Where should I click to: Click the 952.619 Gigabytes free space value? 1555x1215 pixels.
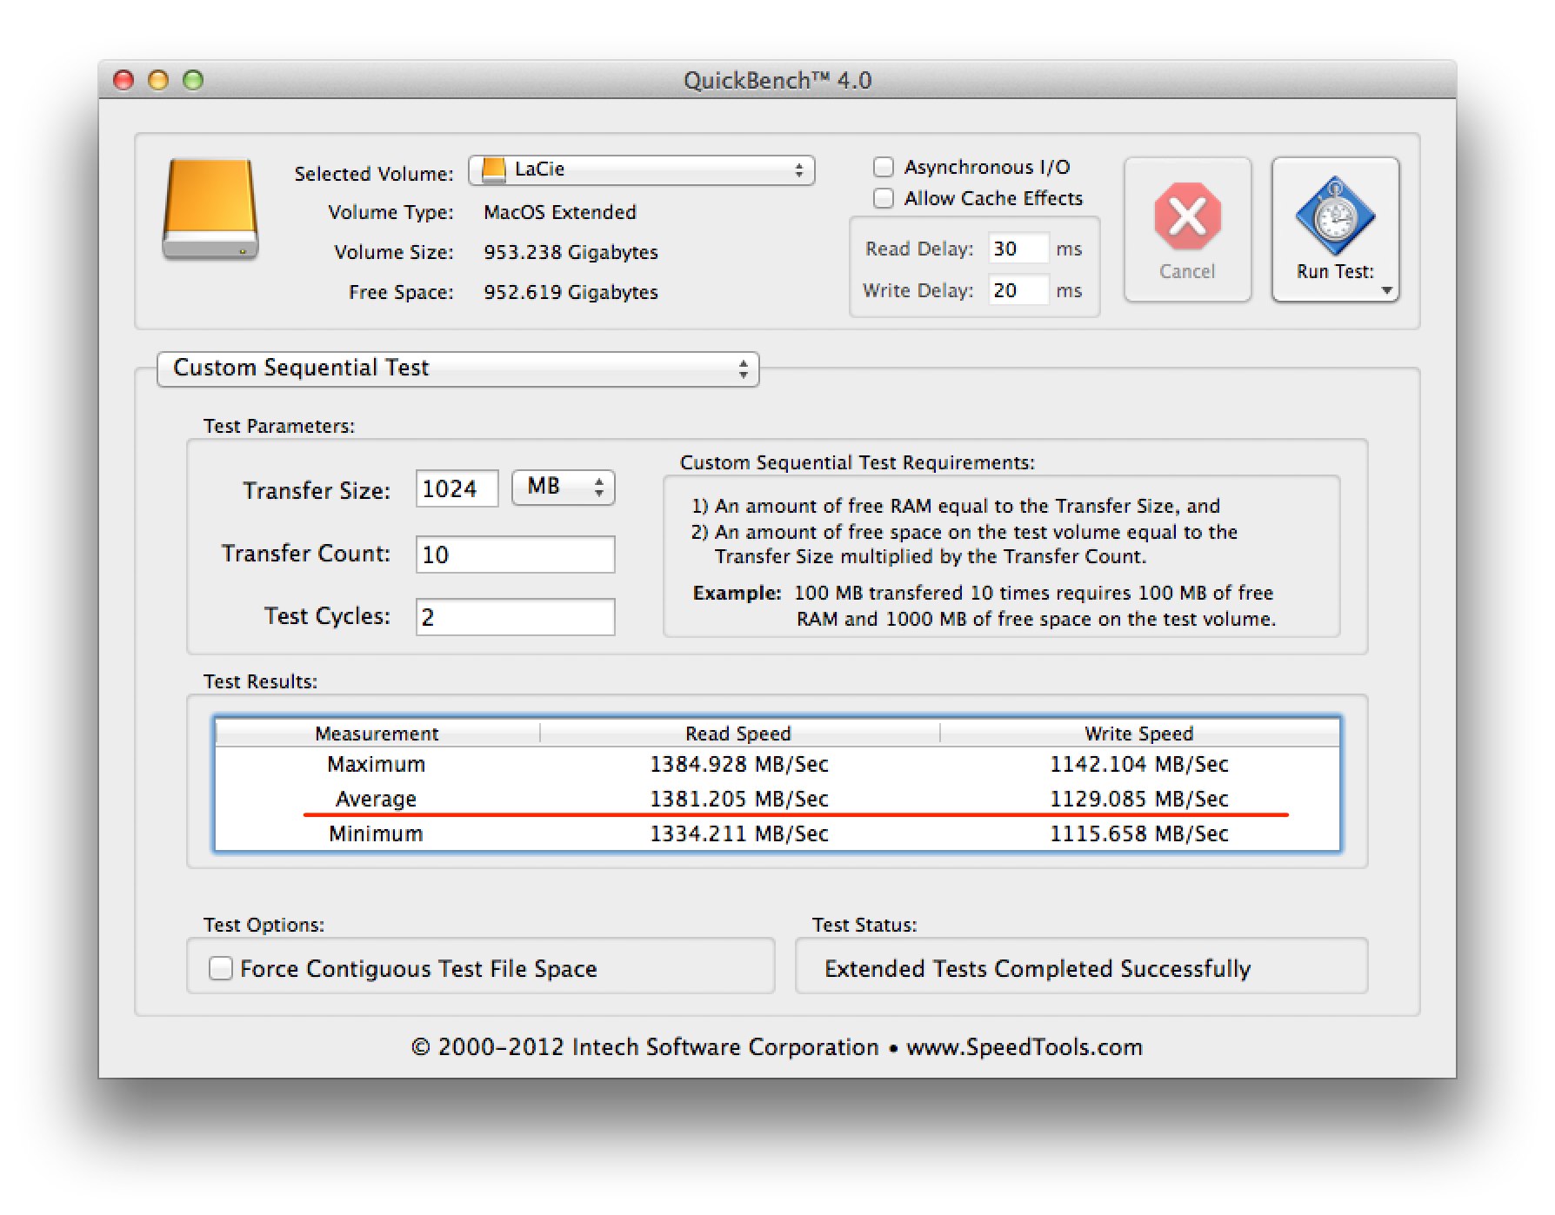(571, 292)
